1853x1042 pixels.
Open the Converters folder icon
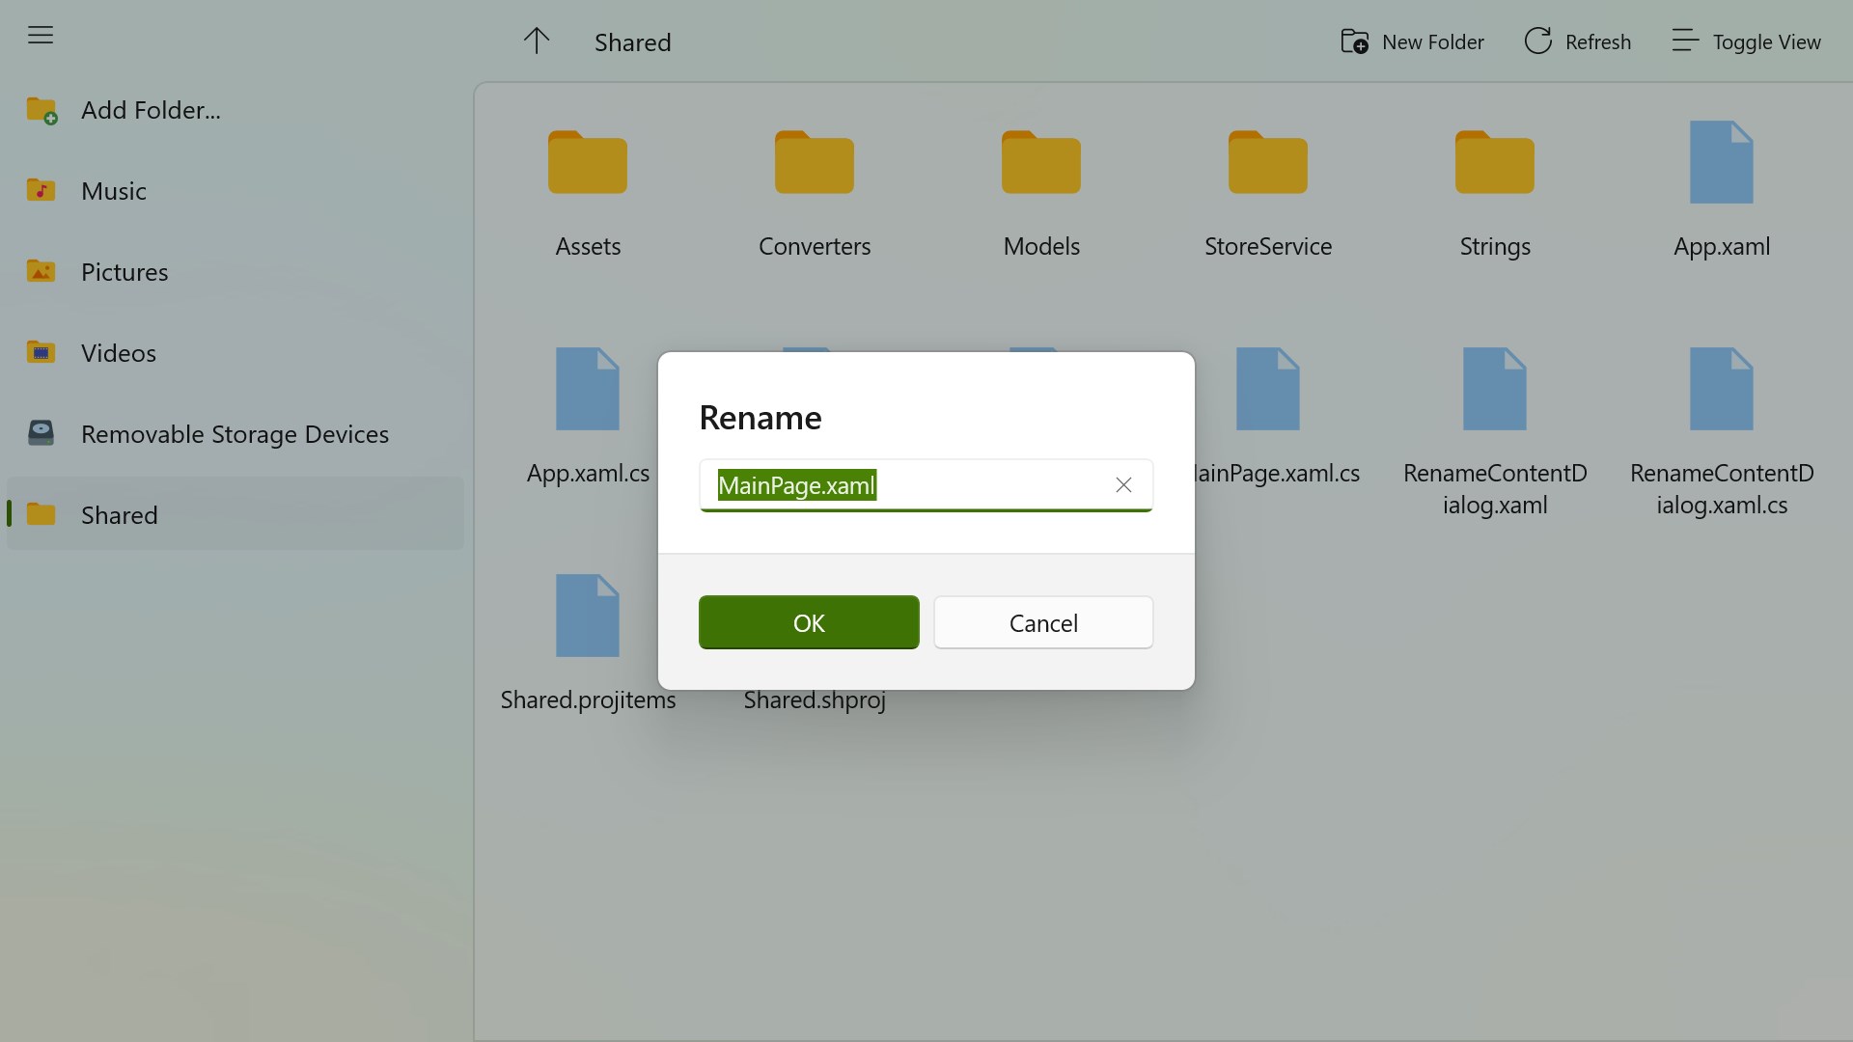click(x=815, y=162)
